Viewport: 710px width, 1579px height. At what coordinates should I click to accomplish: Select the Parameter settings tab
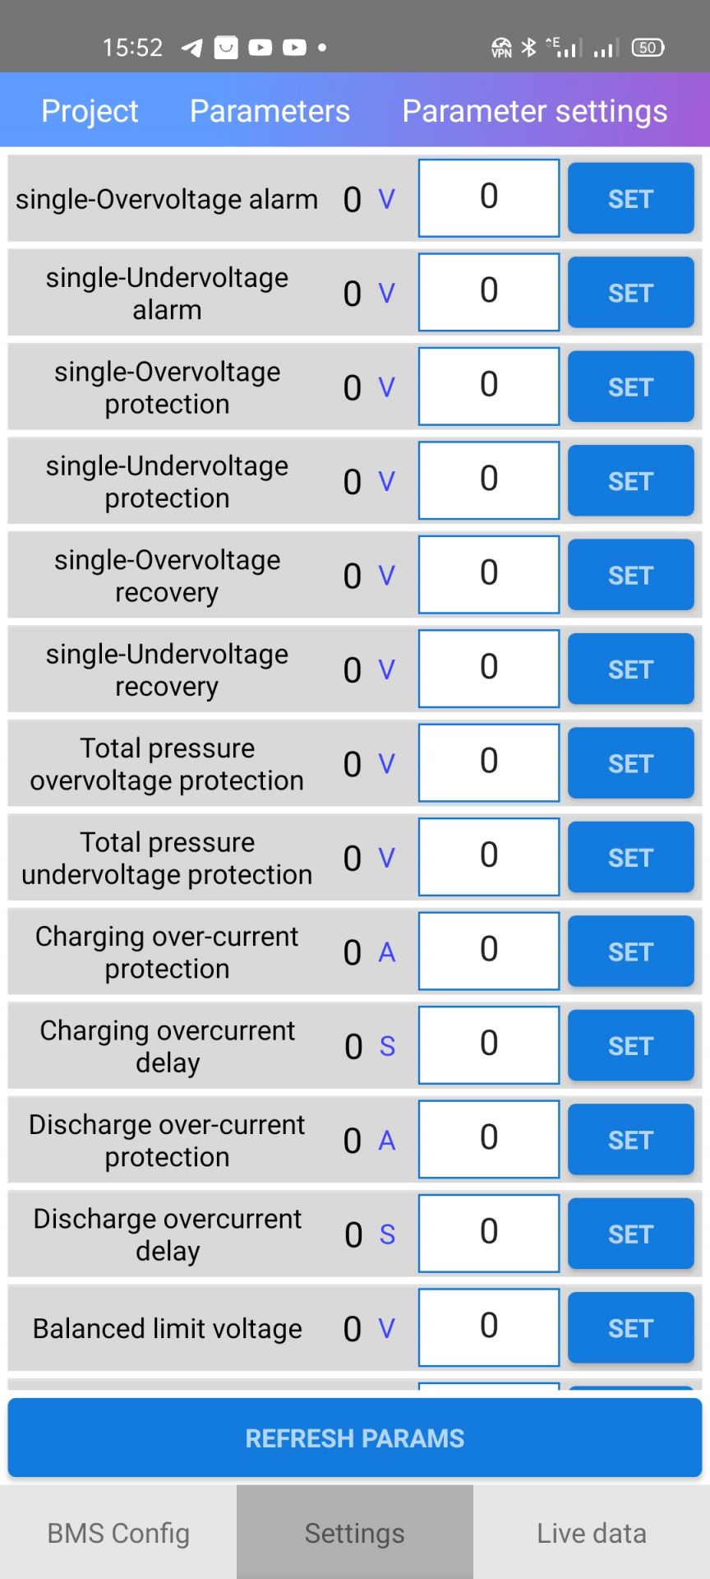[x=534, y=111]
